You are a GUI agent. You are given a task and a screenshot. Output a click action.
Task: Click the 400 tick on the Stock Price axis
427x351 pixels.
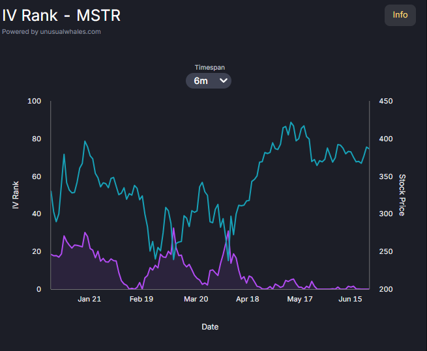coord(386,139)
